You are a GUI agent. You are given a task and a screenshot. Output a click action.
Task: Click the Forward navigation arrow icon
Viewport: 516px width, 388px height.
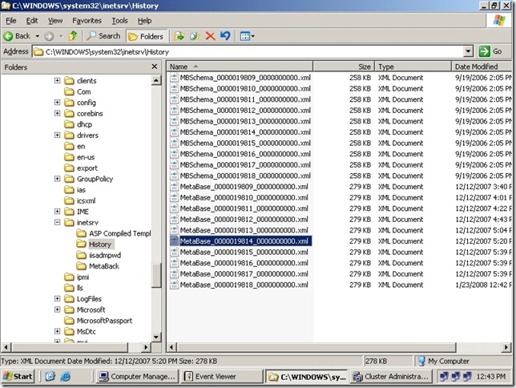pyautogui.click(x=49, y=36)
